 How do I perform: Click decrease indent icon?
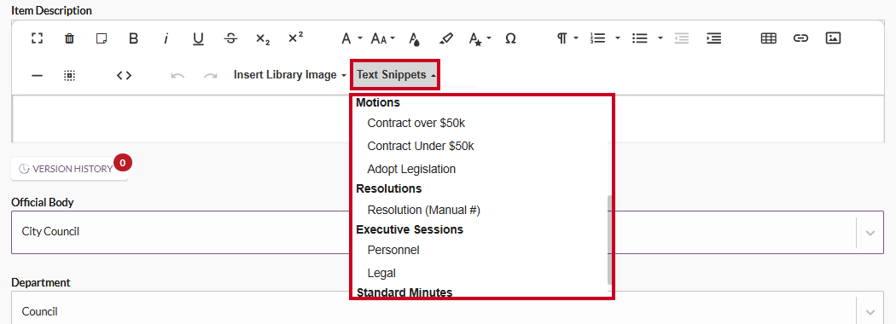point(681,38)
